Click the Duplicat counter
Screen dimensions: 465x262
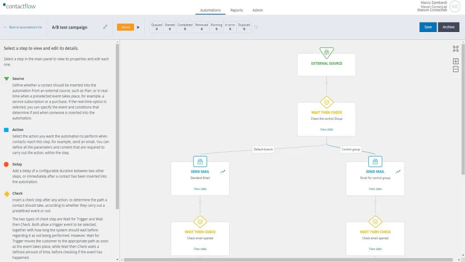click(x=244, y=27)
